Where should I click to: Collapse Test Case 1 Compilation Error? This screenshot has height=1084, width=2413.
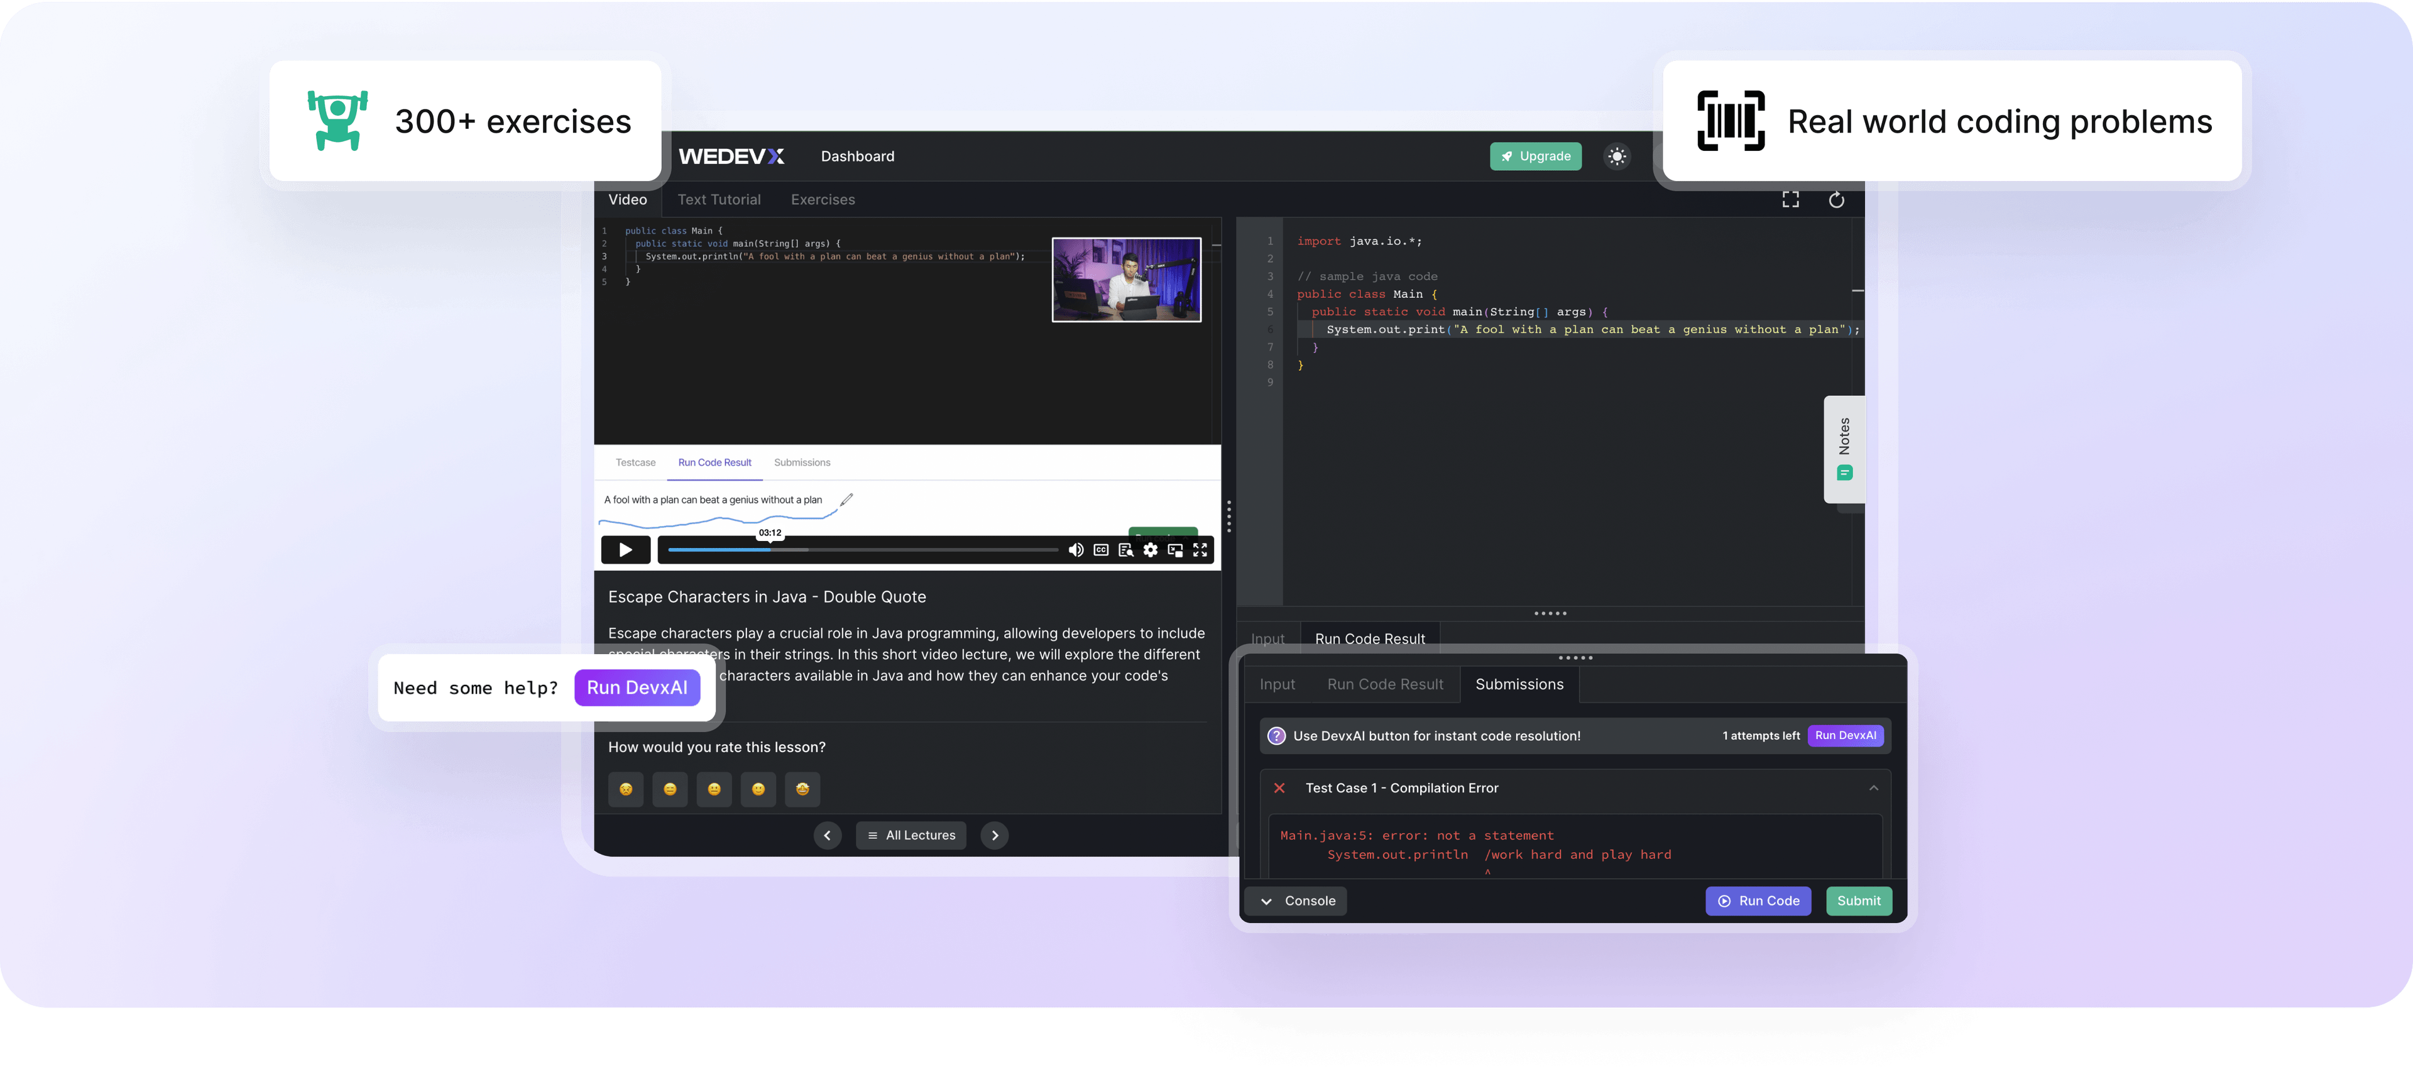tap(1873, 788)
